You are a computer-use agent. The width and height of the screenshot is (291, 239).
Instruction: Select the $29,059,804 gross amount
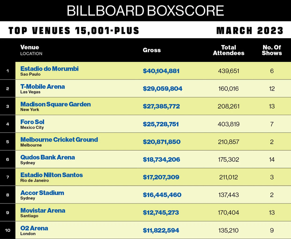[162, 89]
